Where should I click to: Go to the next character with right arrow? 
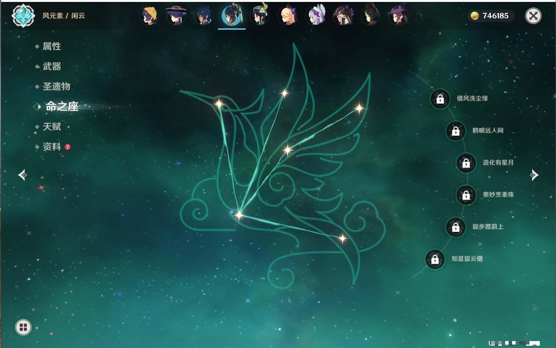click(534, 175)
